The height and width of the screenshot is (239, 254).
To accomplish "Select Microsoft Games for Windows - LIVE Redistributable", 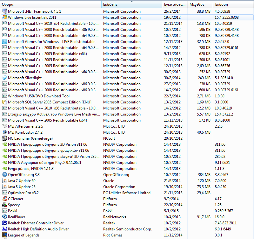I will coord(127,42).
